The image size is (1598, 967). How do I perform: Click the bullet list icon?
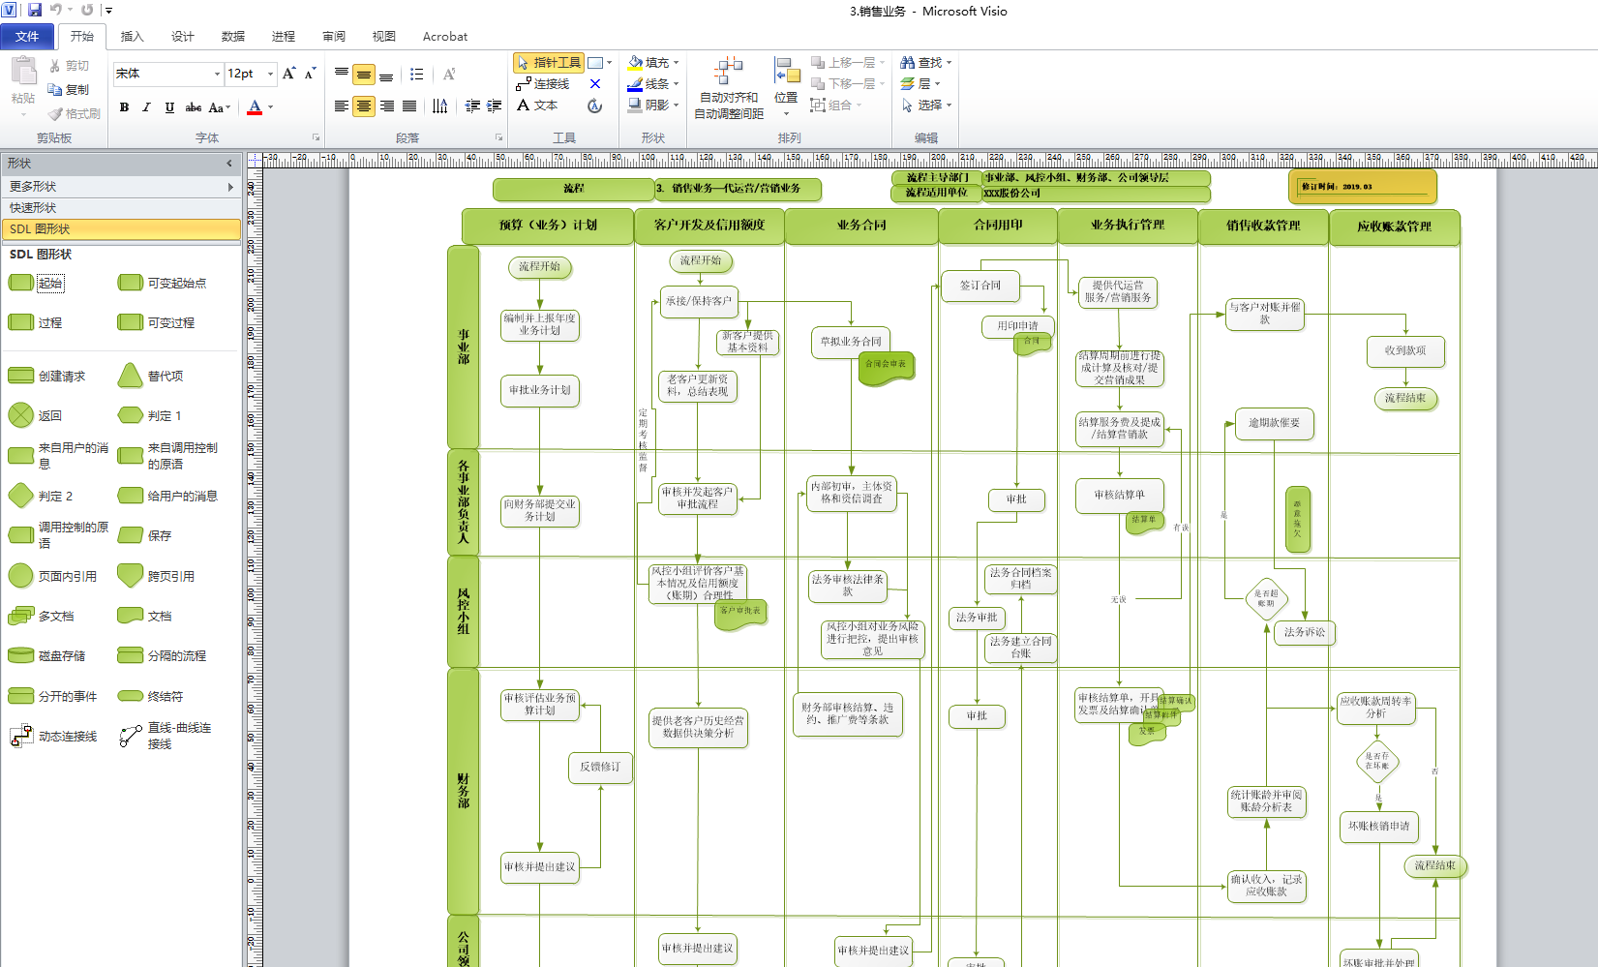[417, 75]
